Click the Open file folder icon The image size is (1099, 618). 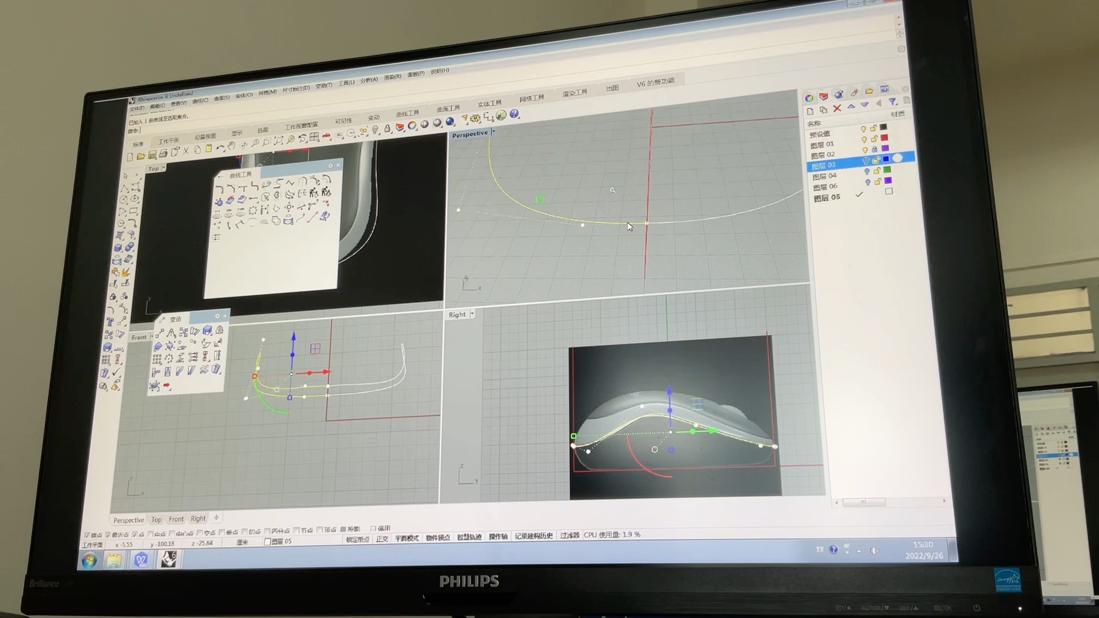[141, 156]
